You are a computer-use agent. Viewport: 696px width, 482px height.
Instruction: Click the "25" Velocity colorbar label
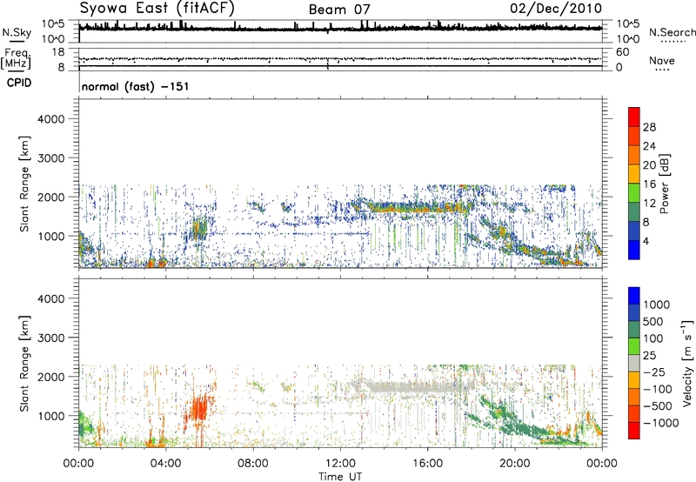pos(649,356)
